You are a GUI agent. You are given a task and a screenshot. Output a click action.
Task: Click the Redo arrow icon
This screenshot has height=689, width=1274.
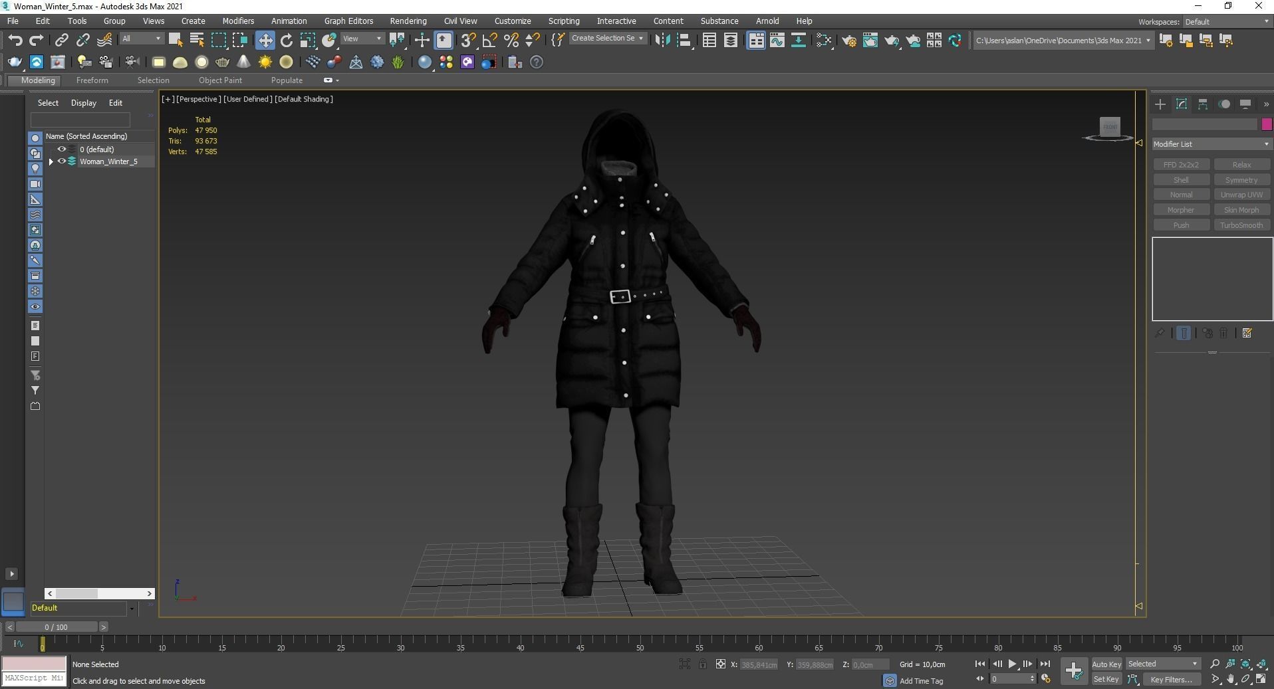click(37, 41)
